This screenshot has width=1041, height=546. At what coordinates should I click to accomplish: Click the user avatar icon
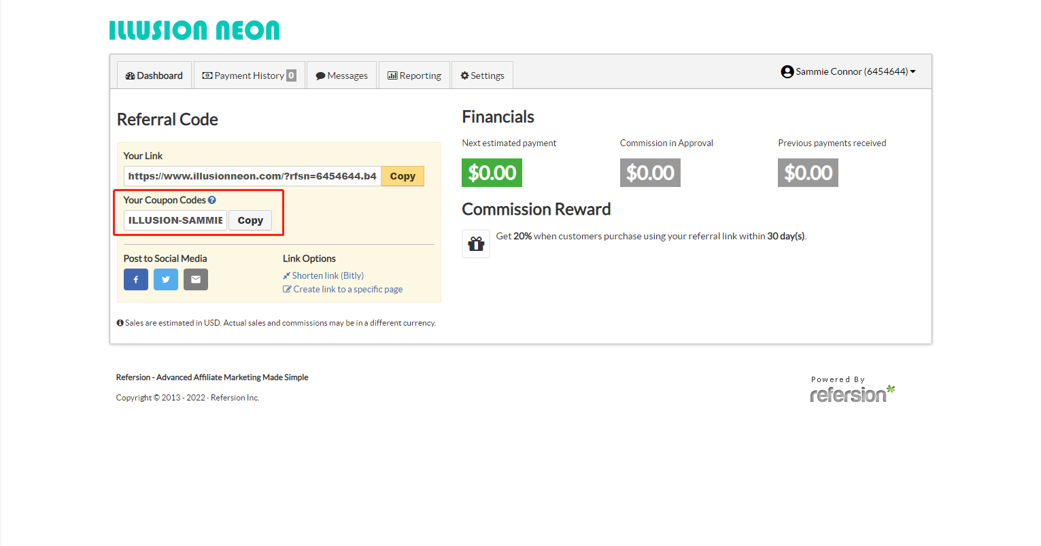(x=787, y=71)
